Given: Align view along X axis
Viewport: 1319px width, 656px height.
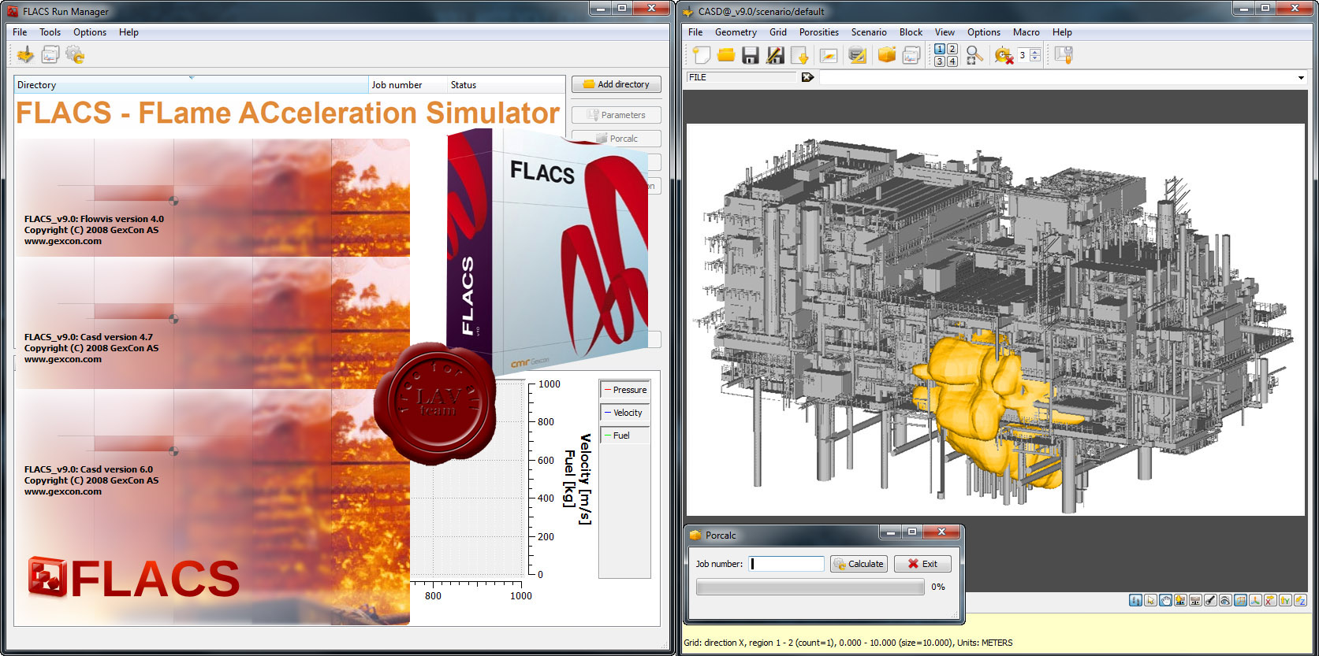Looking at the screenshot, I should (x=1270, y=600).
